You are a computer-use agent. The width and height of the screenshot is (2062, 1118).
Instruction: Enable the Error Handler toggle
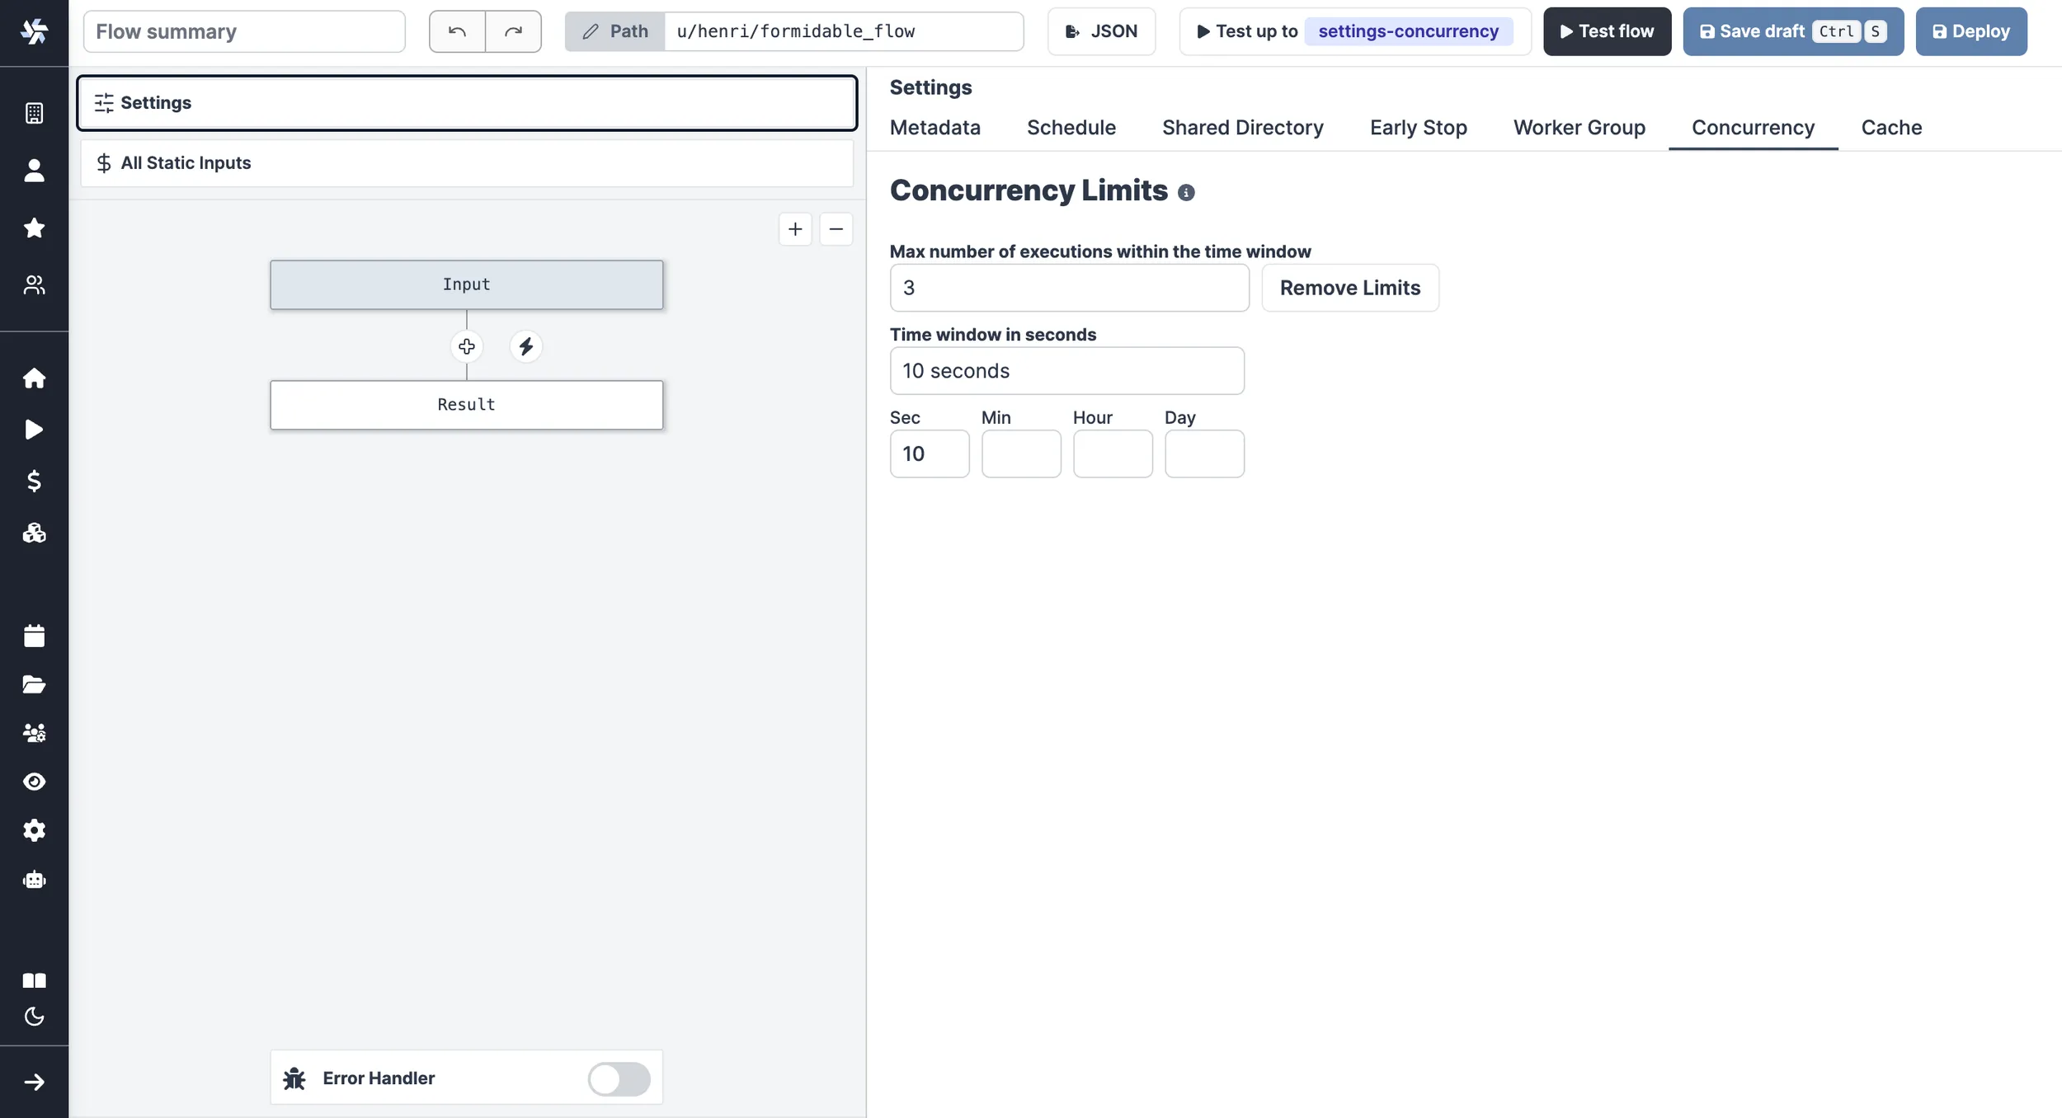(x=619, y=1078)
